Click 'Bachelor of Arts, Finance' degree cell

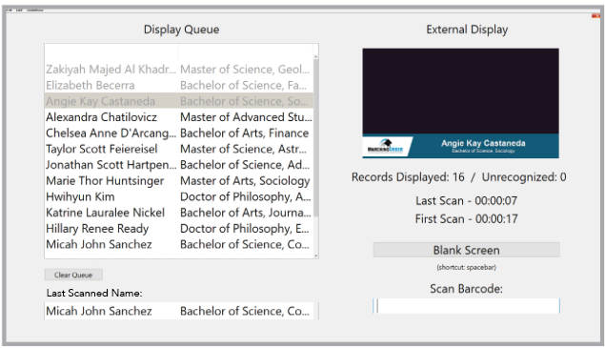(245, 133)
